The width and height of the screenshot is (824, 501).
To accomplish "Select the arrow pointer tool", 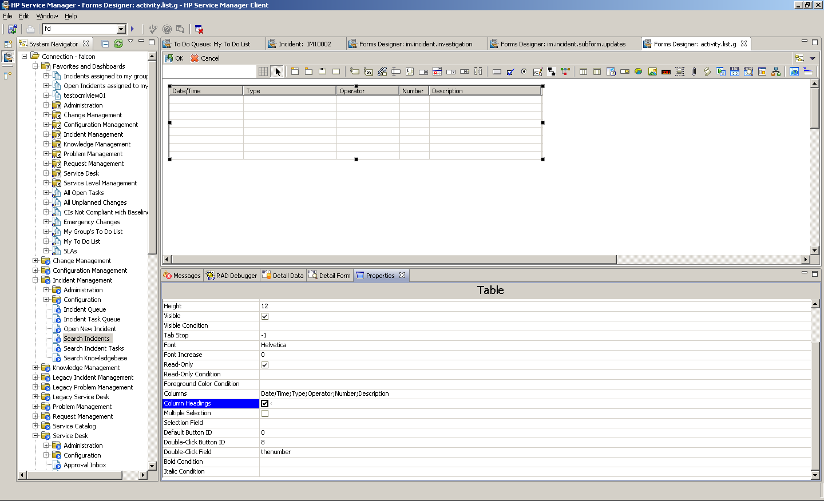I will click(x=278, y=71).
